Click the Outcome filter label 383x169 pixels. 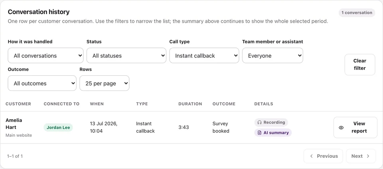pyautogui.click(x=18, y=69)
